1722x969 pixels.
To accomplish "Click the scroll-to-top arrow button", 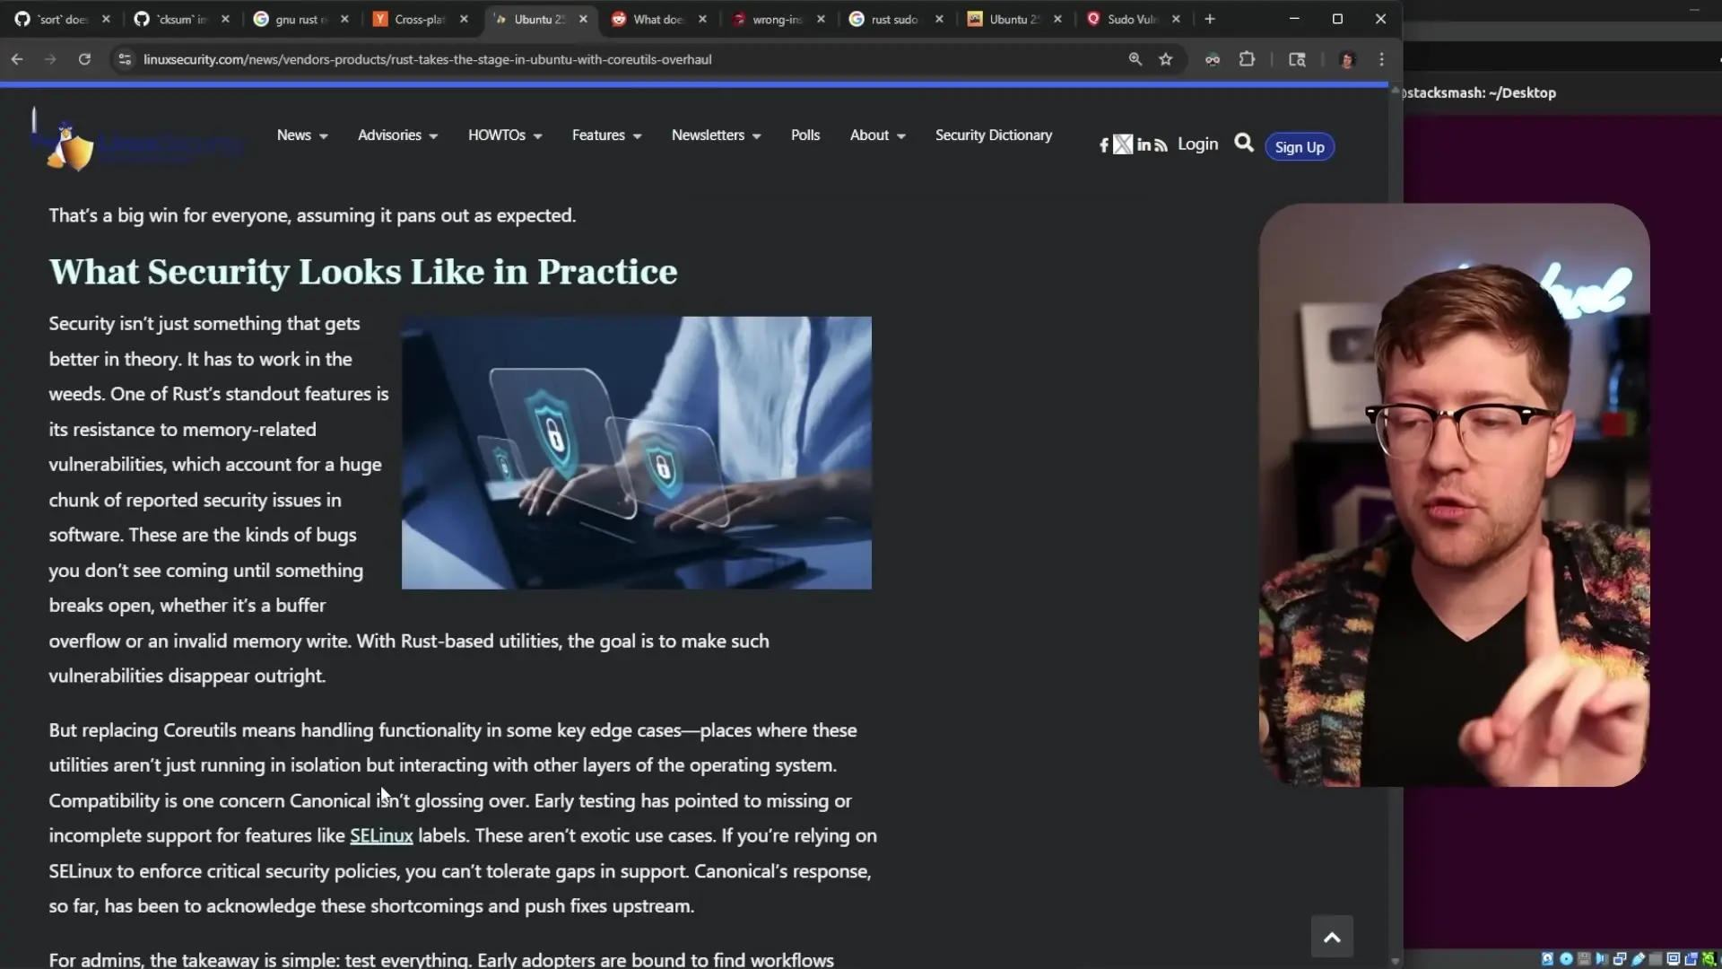I will 1332,937.
